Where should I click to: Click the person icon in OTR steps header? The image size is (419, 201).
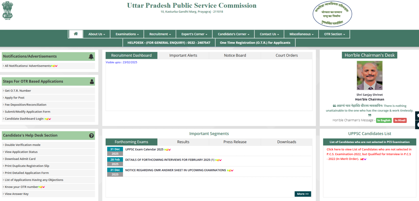(92, 81)
